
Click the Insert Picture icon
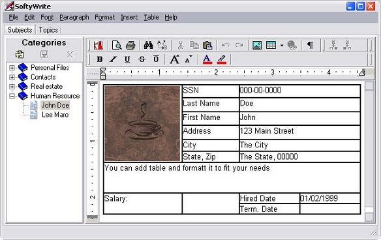[257, 45]
